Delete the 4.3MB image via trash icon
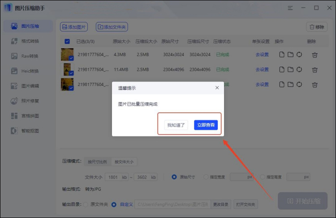 coord(314,55)
